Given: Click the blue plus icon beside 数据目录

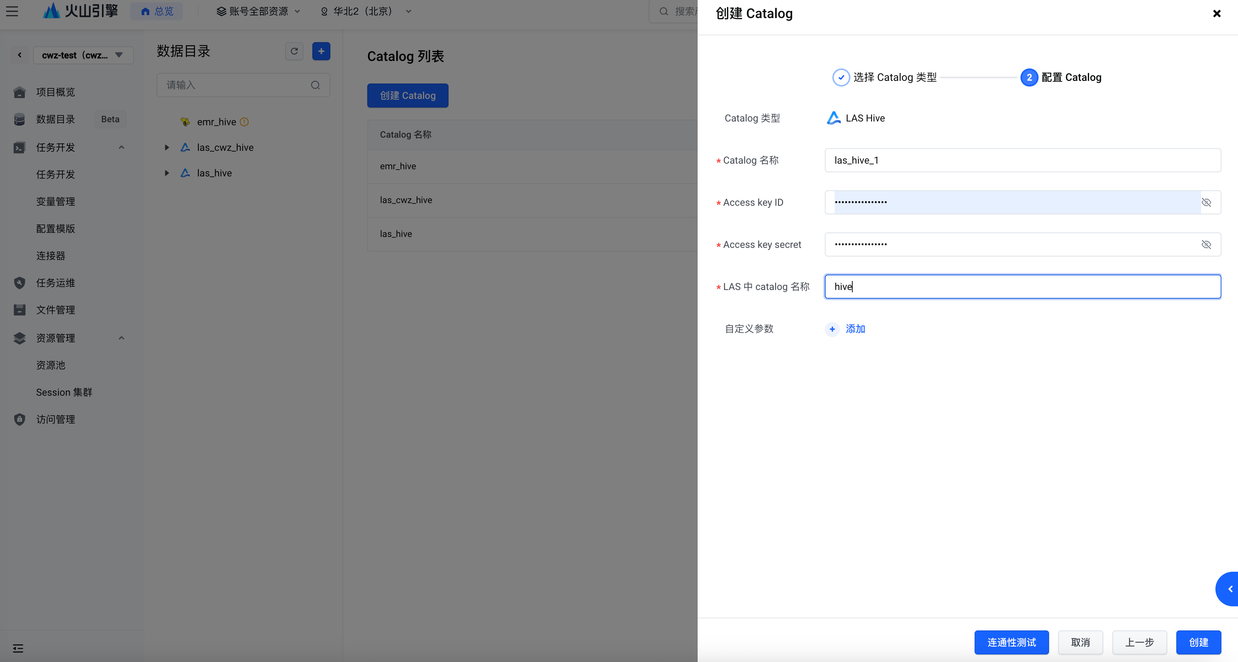Looking at the screenshot, I should click(321, 51).
